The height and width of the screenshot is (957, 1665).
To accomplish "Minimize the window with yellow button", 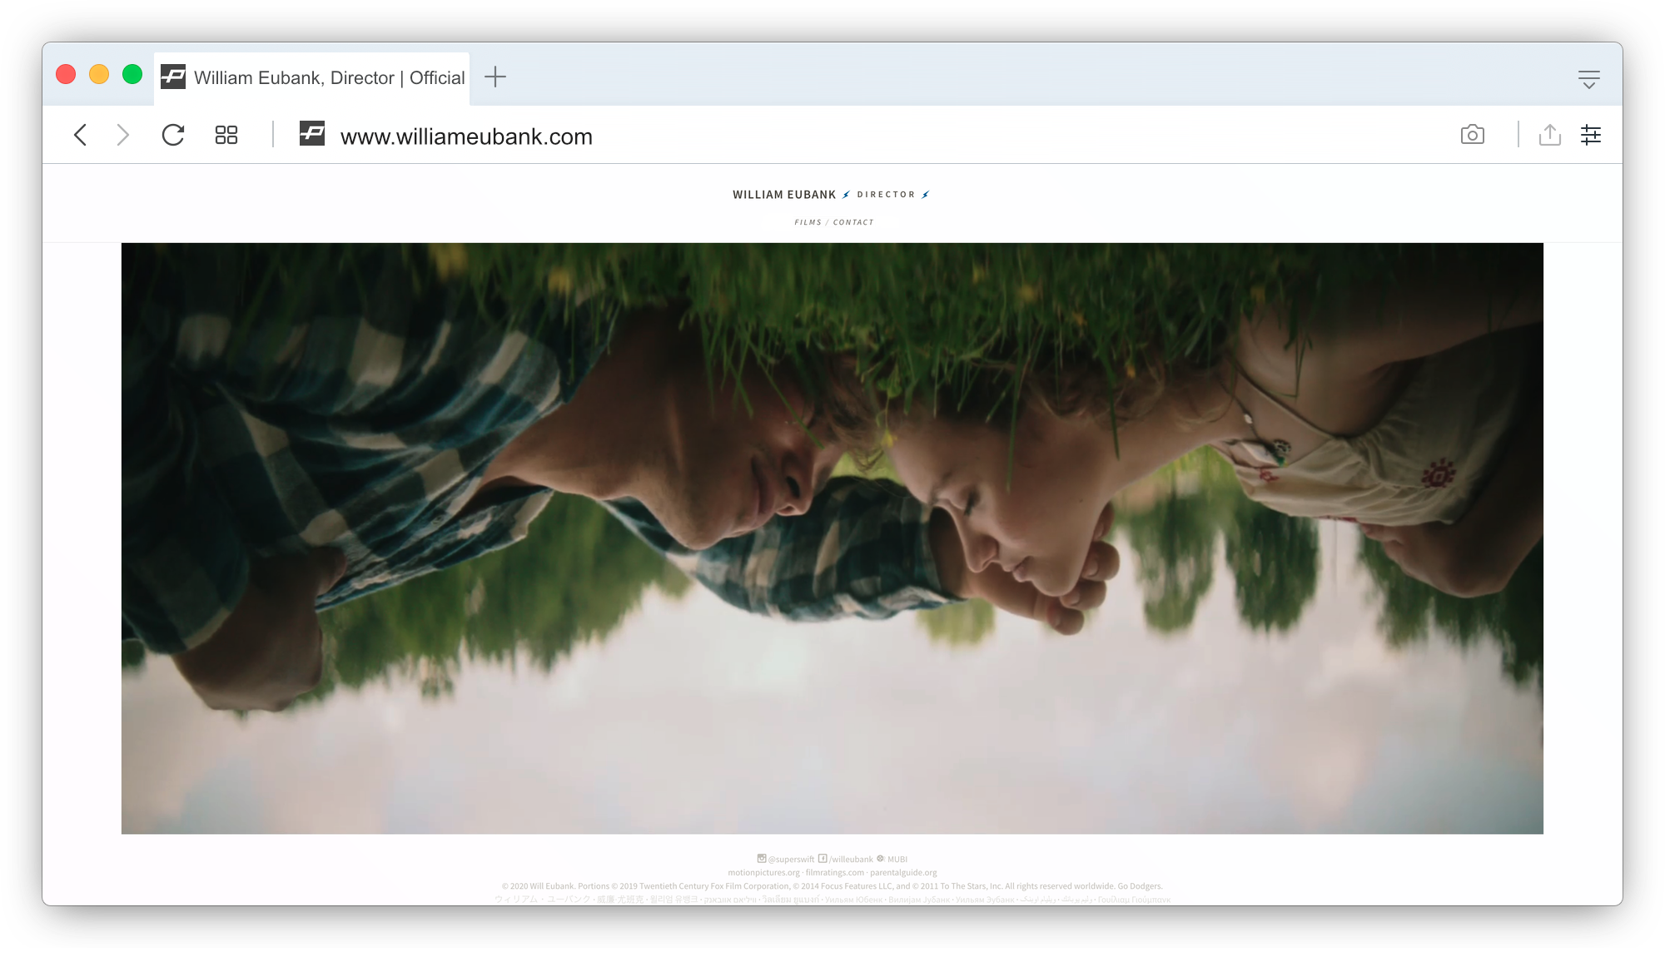I will click(99, 75).
